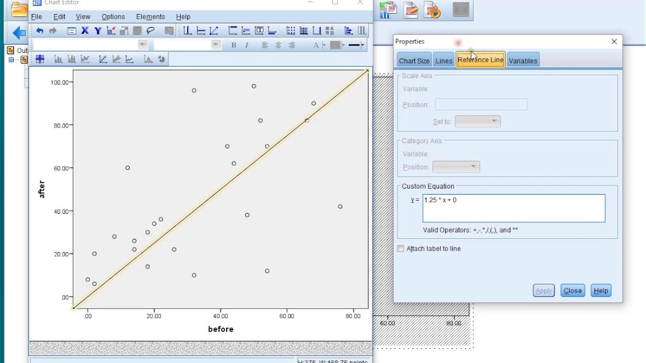This screenshot has width=646, height=363.
Task: Open the File menu
Action: [36, 17]
